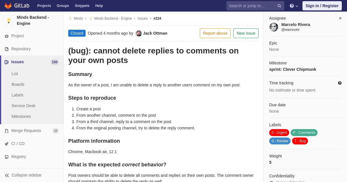Click #224 breadcrumb link

[157, 18]
